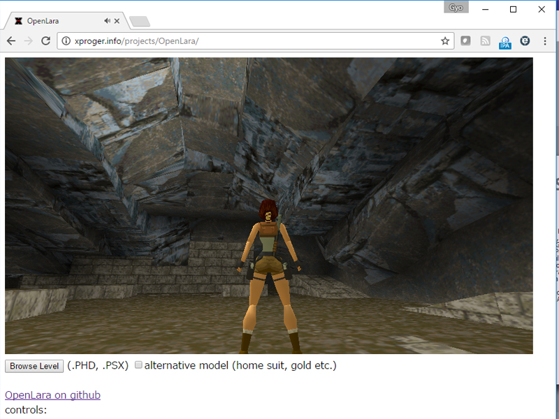The image size is (559, 419).
Task: Bookmark this page with the star
Action: (445, 41)
